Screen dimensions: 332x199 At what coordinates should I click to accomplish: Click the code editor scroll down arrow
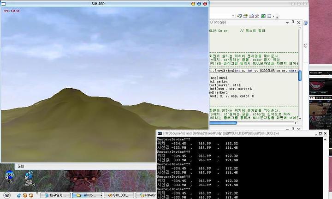300,119
